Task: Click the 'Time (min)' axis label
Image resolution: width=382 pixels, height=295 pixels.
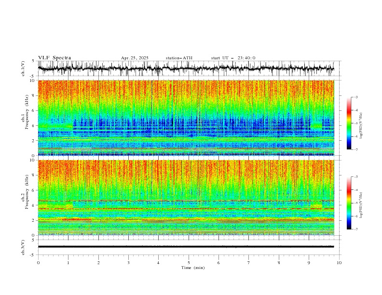Action: point(193,268)
